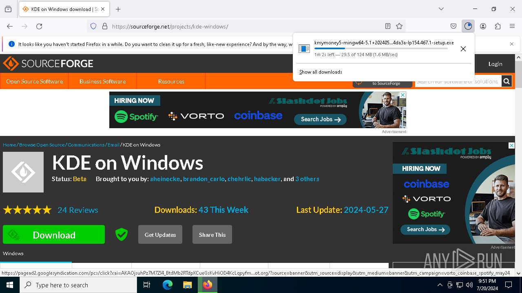Show hidden system tray icons

point(440,285)
